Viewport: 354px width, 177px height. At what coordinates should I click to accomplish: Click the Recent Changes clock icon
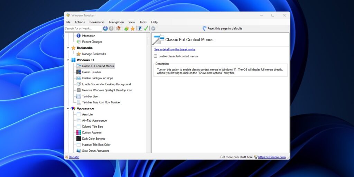point(78,42)
